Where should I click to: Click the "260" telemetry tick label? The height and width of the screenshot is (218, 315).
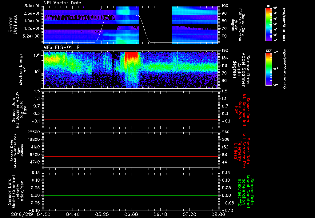click(x=225, y=132)
